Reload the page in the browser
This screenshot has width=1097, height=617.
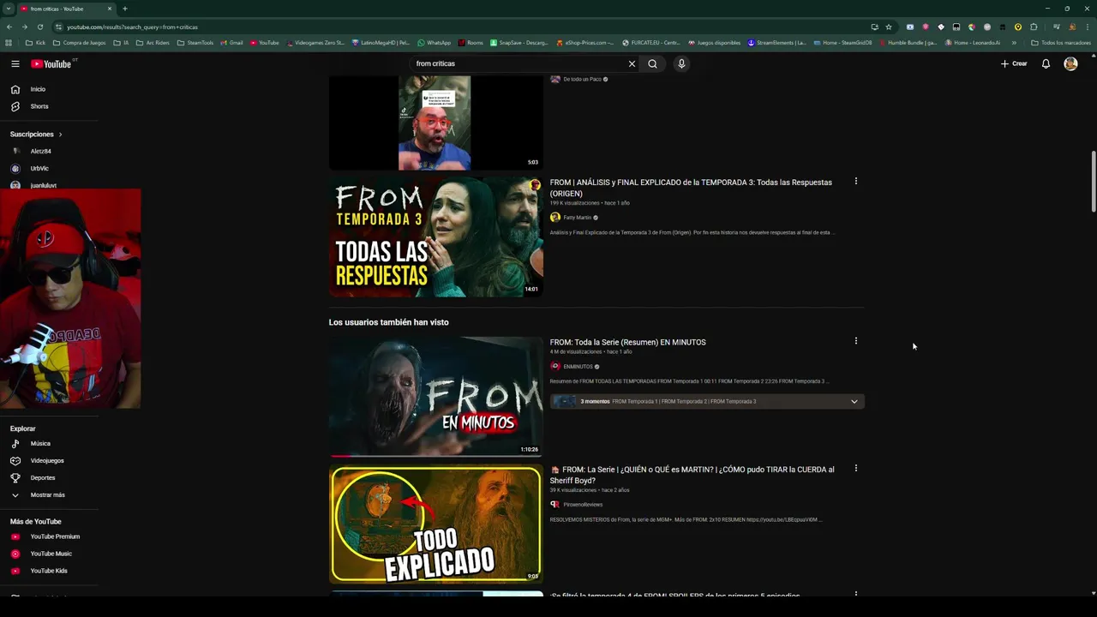tap(39, 27)
